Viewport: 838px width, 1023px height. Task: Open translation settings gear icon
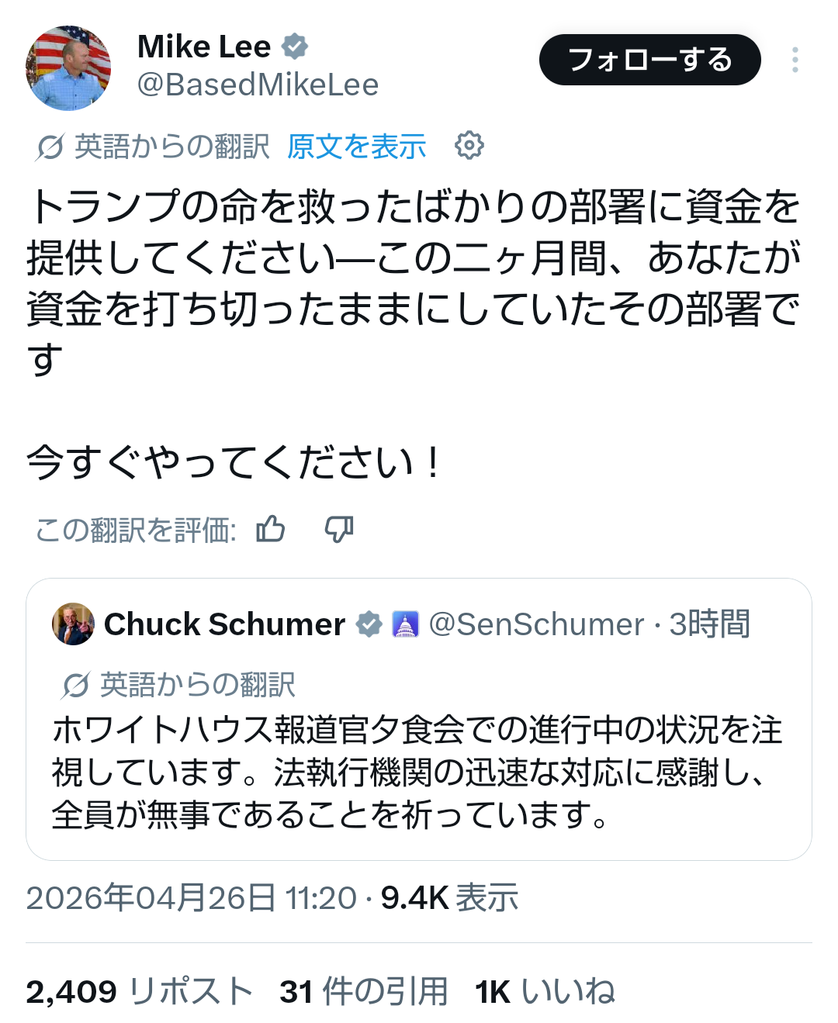pos(469,145)
